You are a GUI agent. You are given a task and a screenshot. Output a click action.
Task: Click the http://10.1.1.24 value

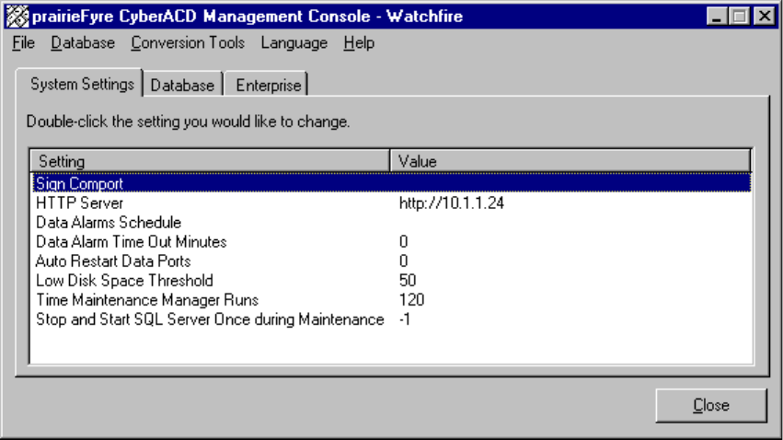[452, 203]
